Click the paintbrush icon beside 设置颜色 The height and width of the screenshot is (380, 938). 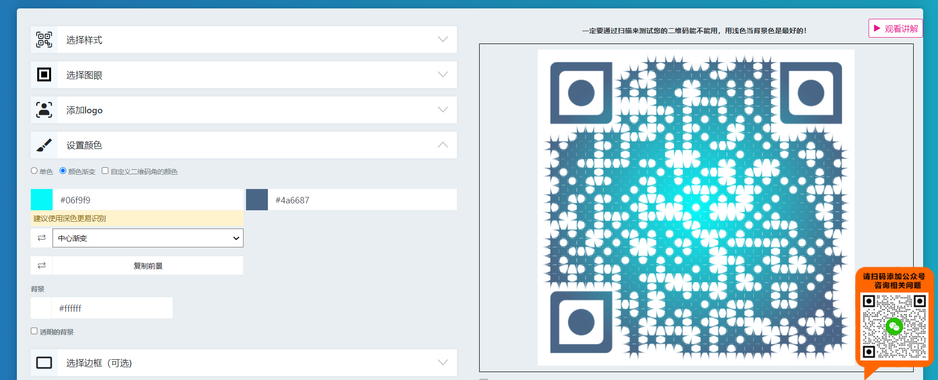point(44,145)
